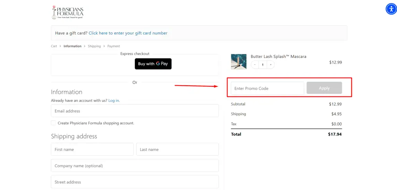Click the Company name optional field
This screenshot has height=190, width=397.
click(135, 165)
